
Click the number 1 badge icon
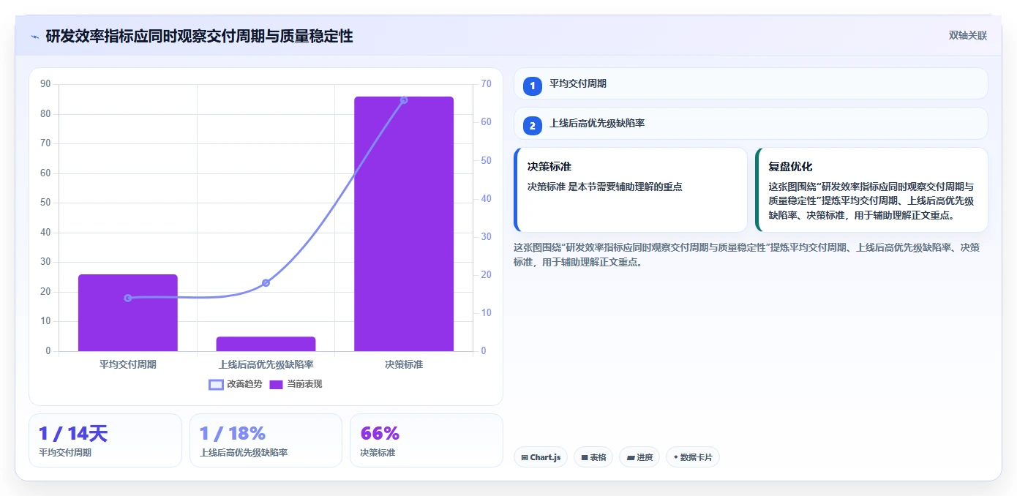pos(533,86)
